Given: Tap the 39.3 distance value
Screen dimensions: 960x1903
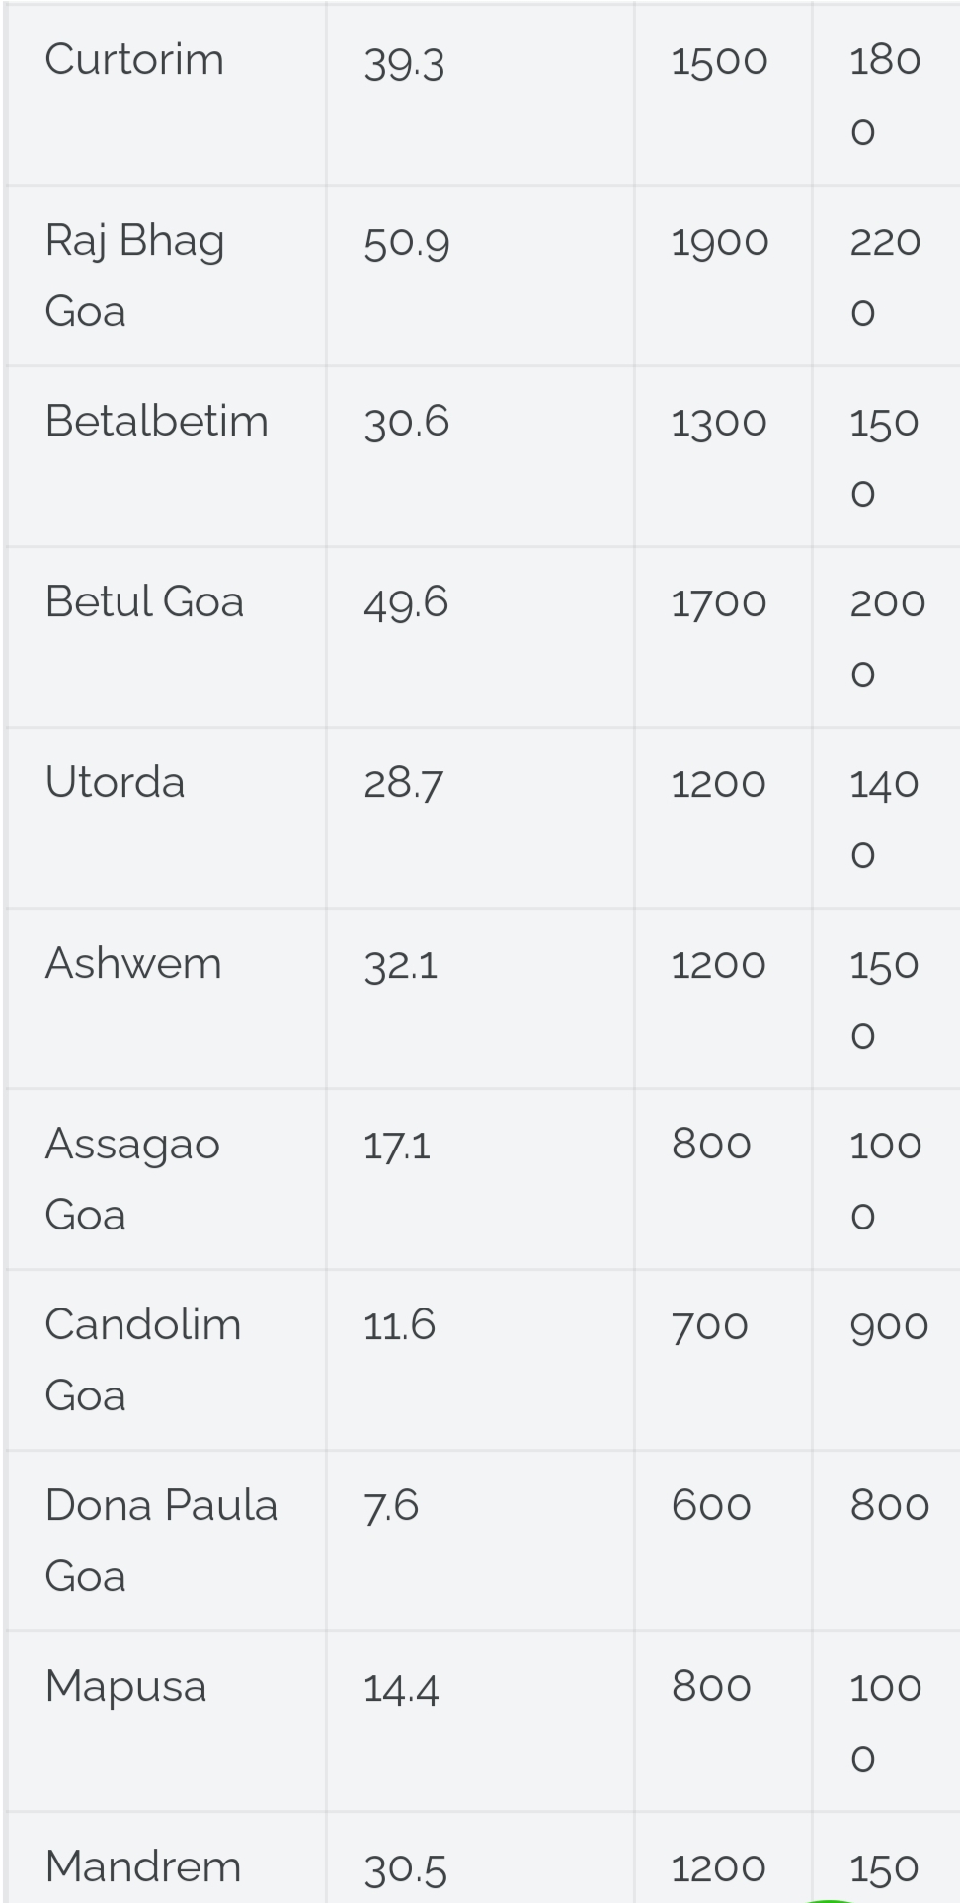Looking at the screenshot, I should pos(404,62).
